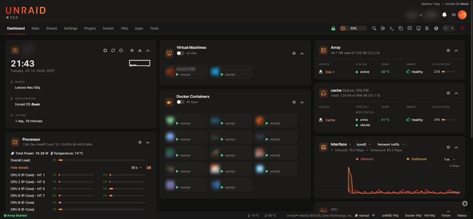Open the system log lines icon

coord(427,28)
